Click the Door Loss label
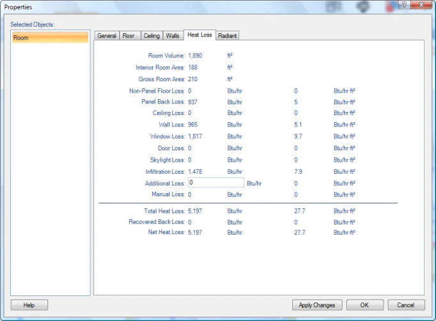The height and width of the screenshot is (321, 436). tap(171, 148)
